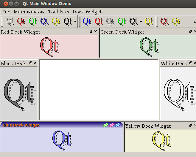The height and width of the screenshot is (157, 196).
Task: Click large yellow Qt logo in Yellow Dock
Action: pyautogui.click(x=162, y=140)
